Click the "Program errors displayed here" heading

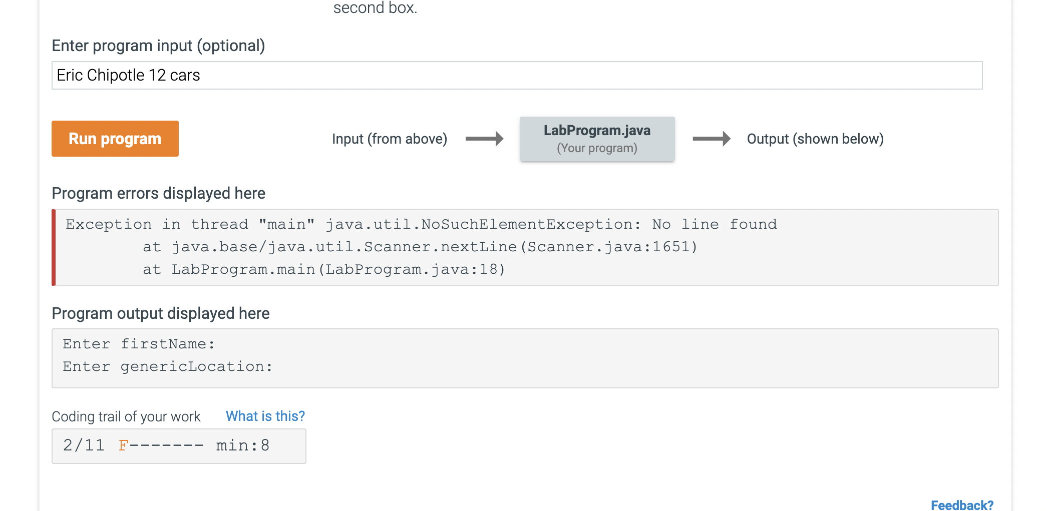pyautogui.click(x=158, y=193)
